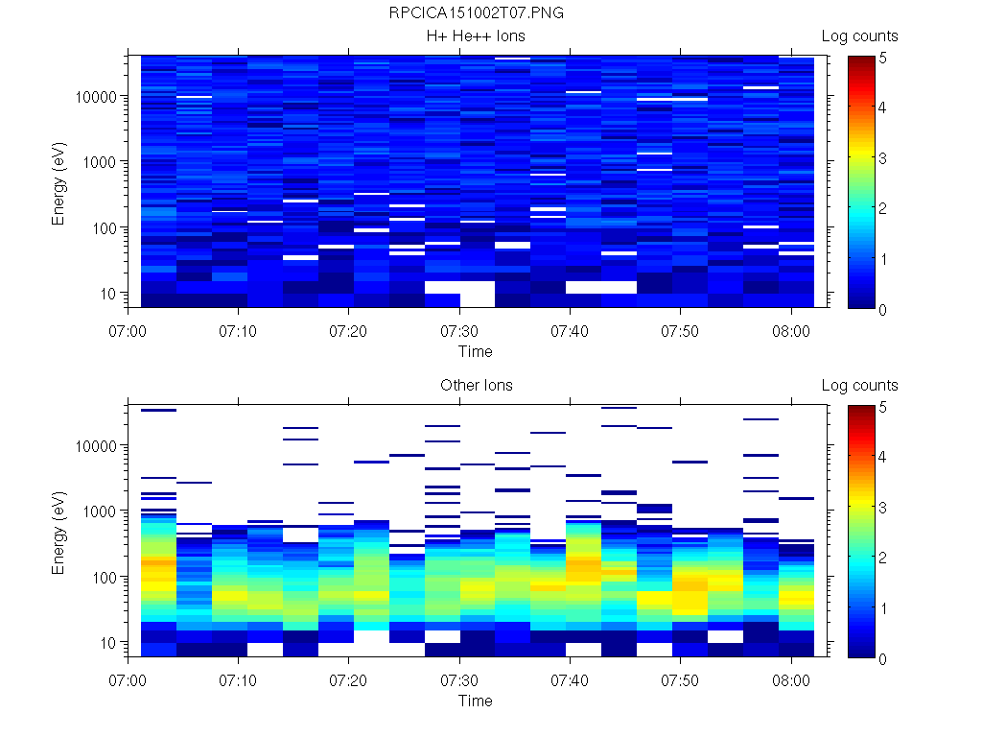Click the 07:20 tick label on top plot
The width and height of the screenshot is (982, 737).
tap(348, 331)
